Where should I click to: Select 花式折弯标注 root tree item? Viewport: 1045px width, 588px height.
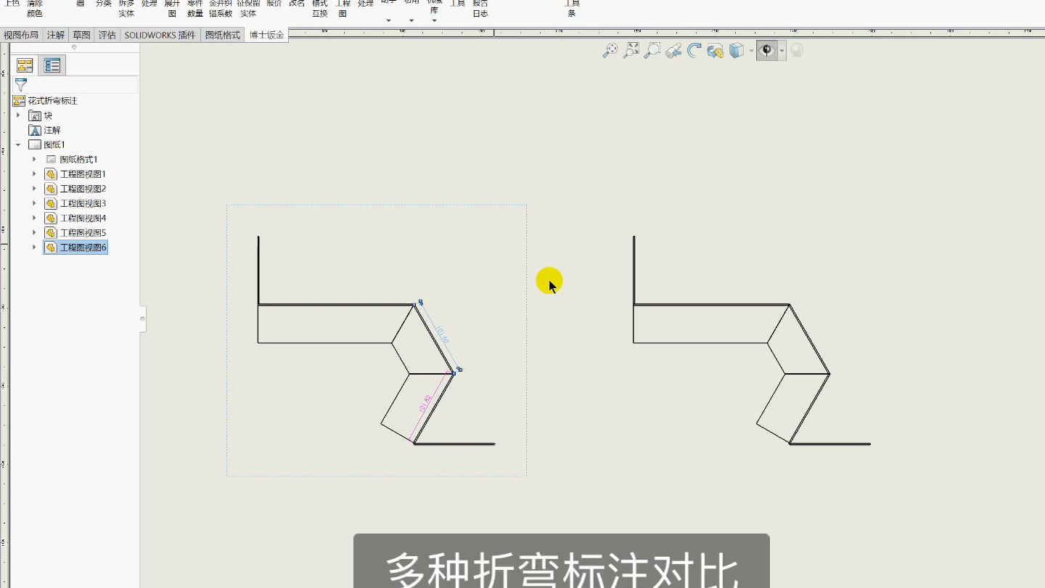[52, 101]
